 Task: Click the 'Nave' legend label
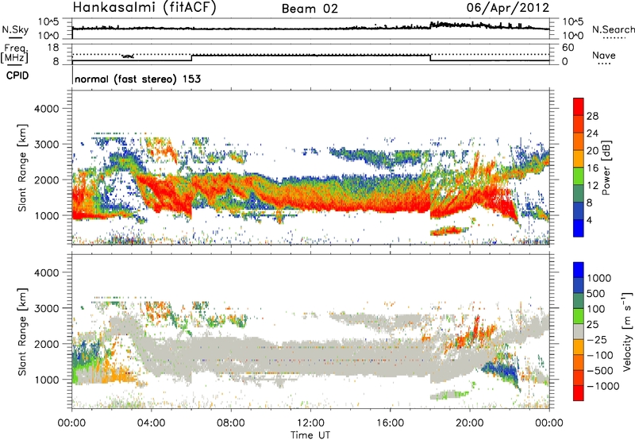point(604,55)
